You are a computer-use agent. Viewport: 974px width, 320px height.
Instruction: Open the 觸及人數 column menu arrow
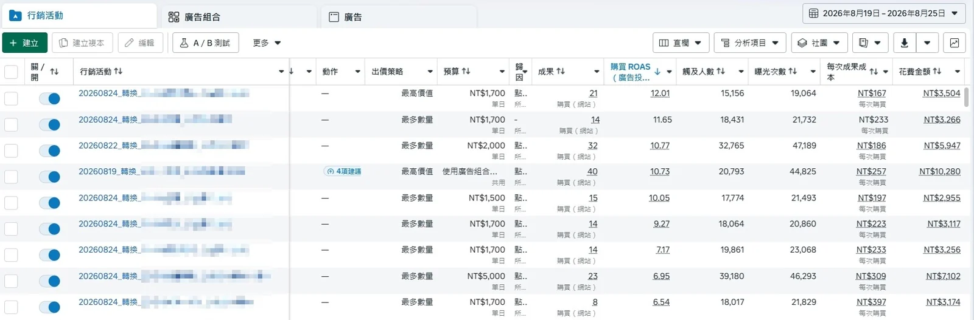pyautogui.click(x=741, y=72)
